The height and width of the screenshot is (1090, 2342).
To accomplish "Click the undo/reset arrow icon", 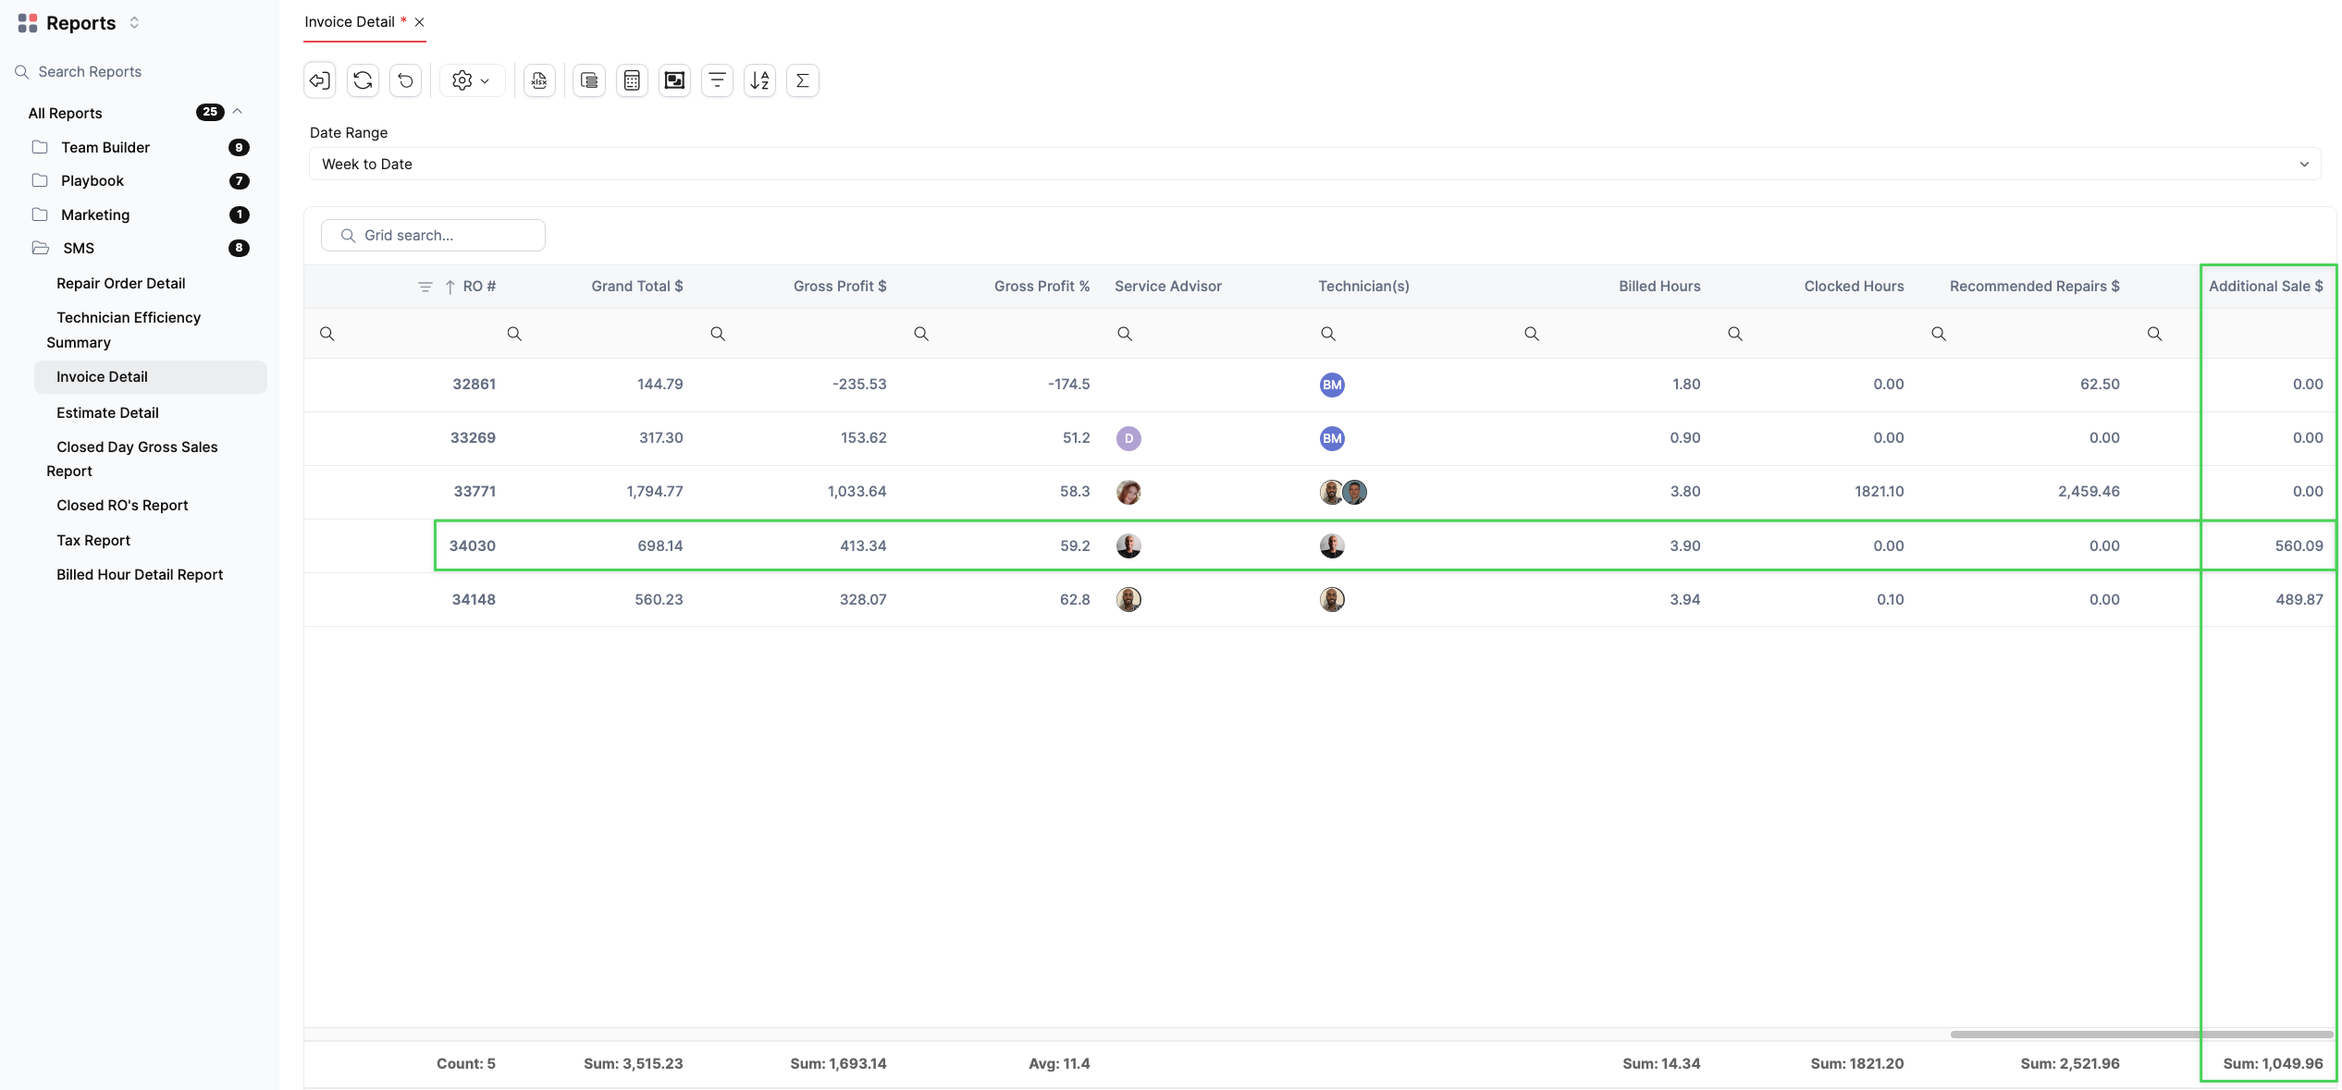I will (x=405, y=80).
